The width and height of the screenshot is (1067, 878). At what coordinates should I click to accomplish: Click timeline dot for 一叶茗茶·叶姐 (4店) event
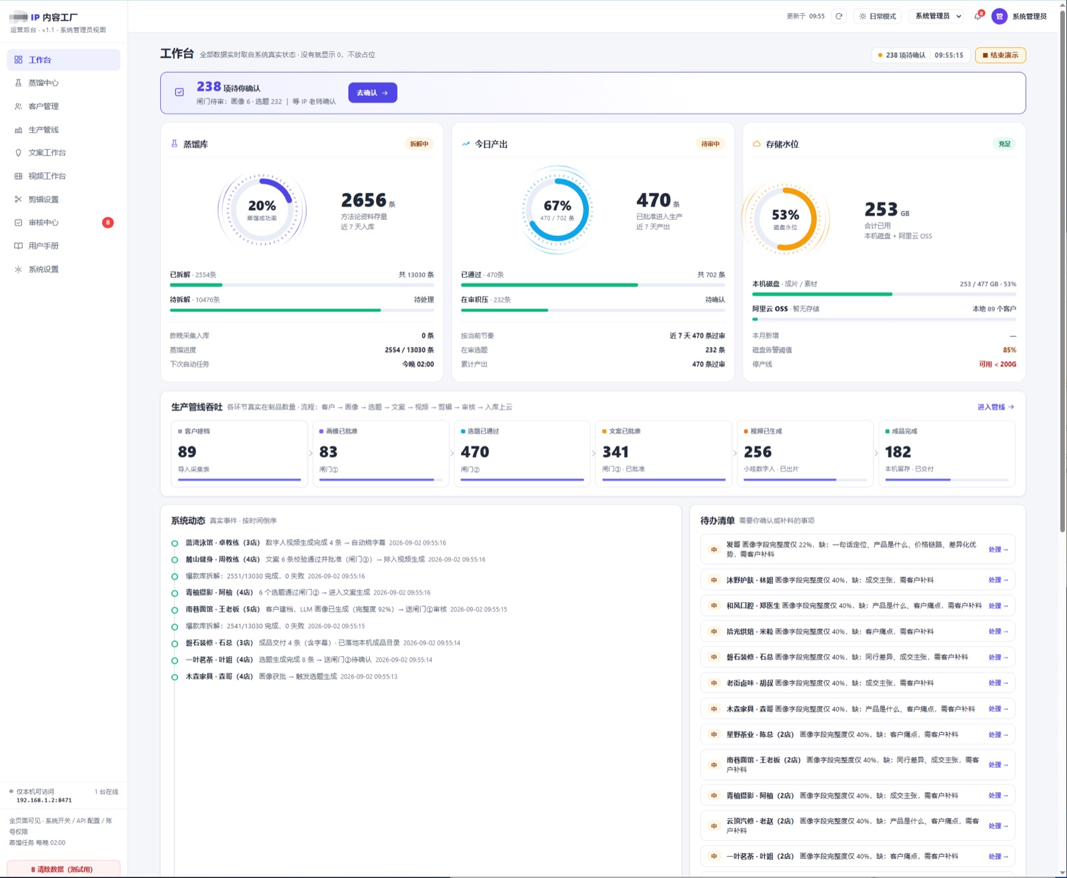pyautogui.click(x=175, y=660)
